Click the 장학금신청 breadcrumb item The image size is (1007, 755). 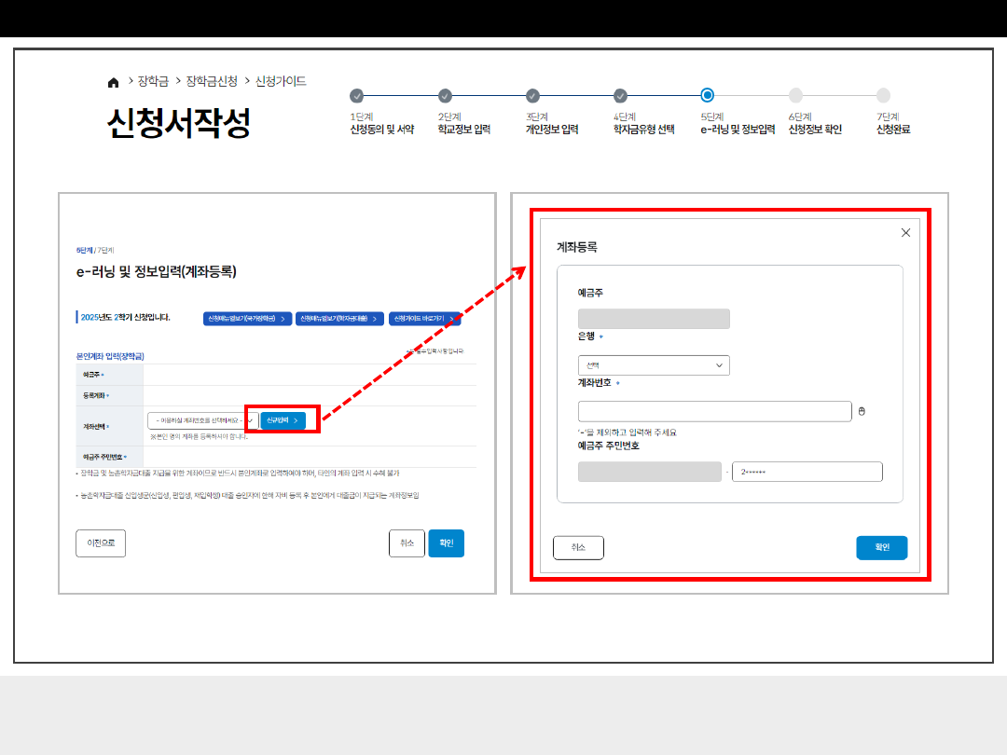coord(212,81)
